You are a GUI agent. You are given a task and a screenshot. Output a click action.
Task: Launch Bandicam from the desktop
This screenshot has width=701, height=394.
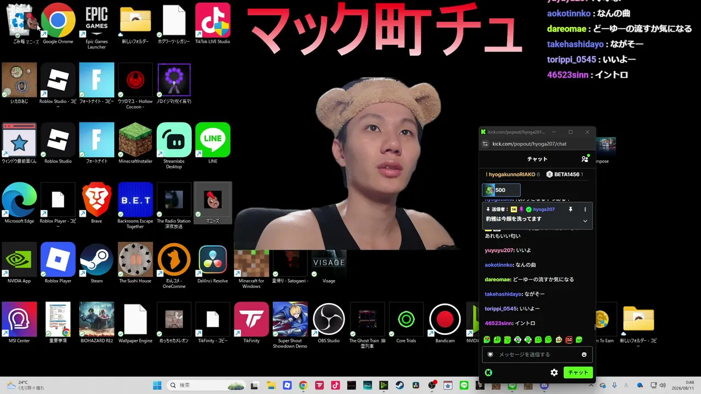445,322
